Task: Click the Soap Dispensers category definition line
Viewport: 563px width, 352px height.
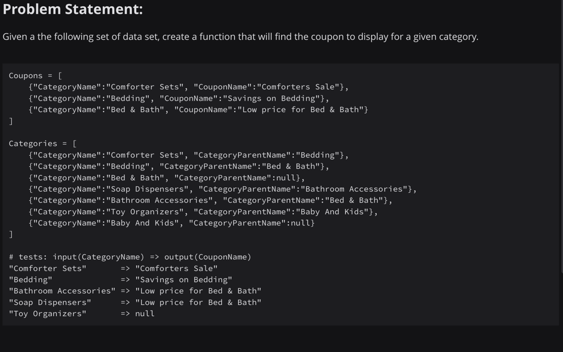Action: click(x=222, y=189)
